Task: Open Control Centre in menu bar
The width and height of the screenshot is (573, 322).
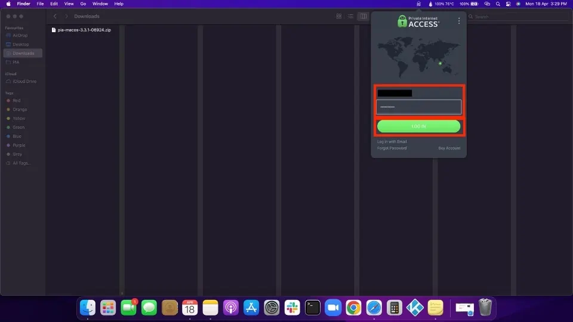Action: pos(509,4)
